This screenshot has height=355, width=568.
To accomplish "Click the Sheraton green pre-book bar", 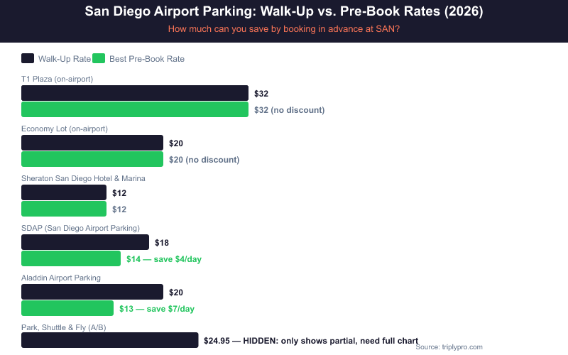I will tap(64, 209).
